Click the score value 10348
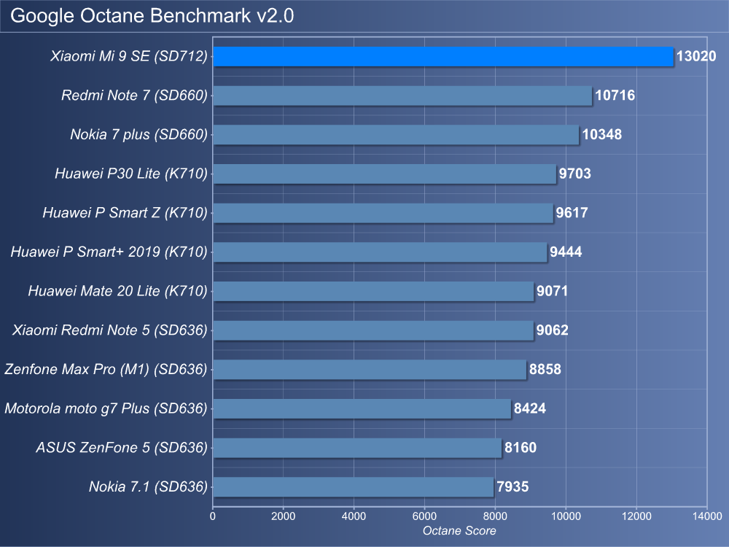Viewport: 729px width, 547px height. click(x=602, y=134)
